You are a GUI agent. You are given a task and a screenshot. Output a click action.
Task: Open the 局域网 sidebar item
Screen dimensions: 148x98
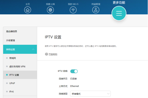20,58
